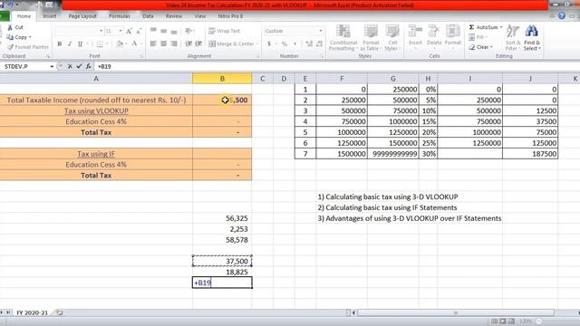Cut the selection with the scissors icon
The height and width of the screenshot is (326, 580).
coord(10,27)
